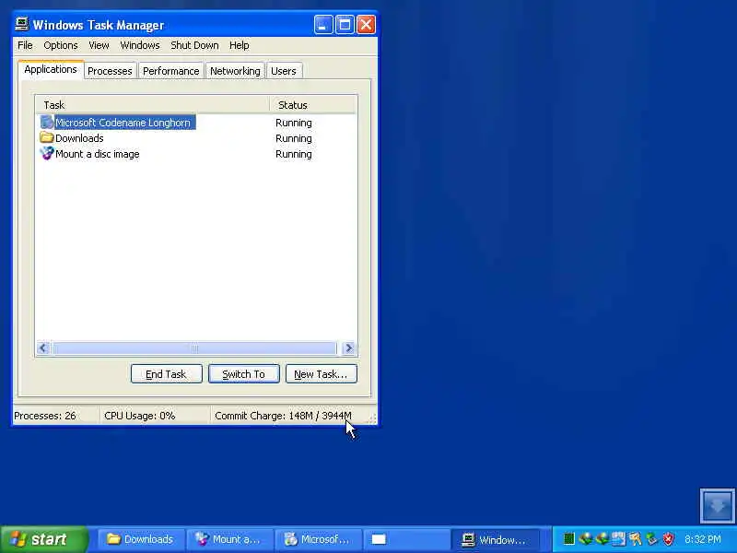Click the task list left scroll arrow
Image resolution: width=737 pixels, height=553 pixels.
pyautogui.click(x=42, y=348)
